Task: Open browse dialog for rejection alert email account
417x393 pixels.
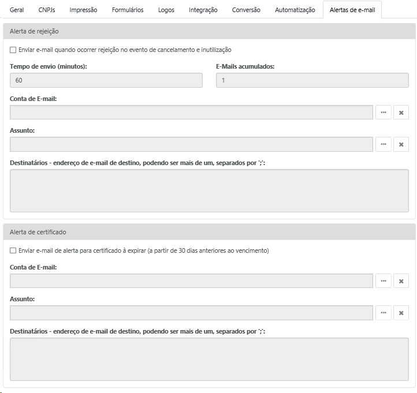Action: click(x=384, y=113)
